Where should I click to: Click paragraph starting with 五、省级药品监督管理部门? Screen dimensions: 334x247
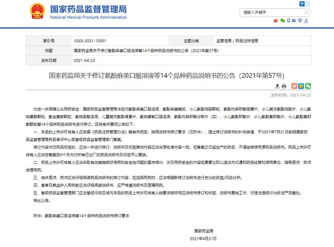tap(168, 193)
